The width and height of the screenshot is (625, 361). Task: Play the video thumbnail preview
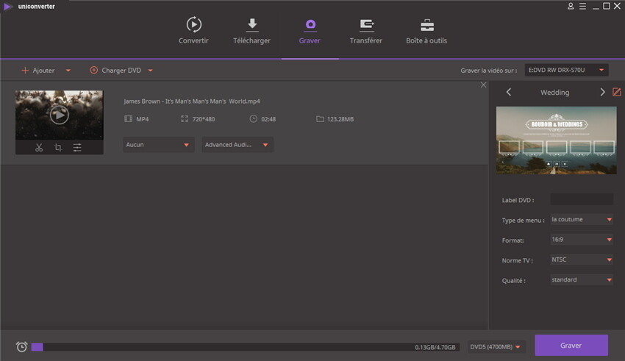pyautogui.click(x=59, y=115)
